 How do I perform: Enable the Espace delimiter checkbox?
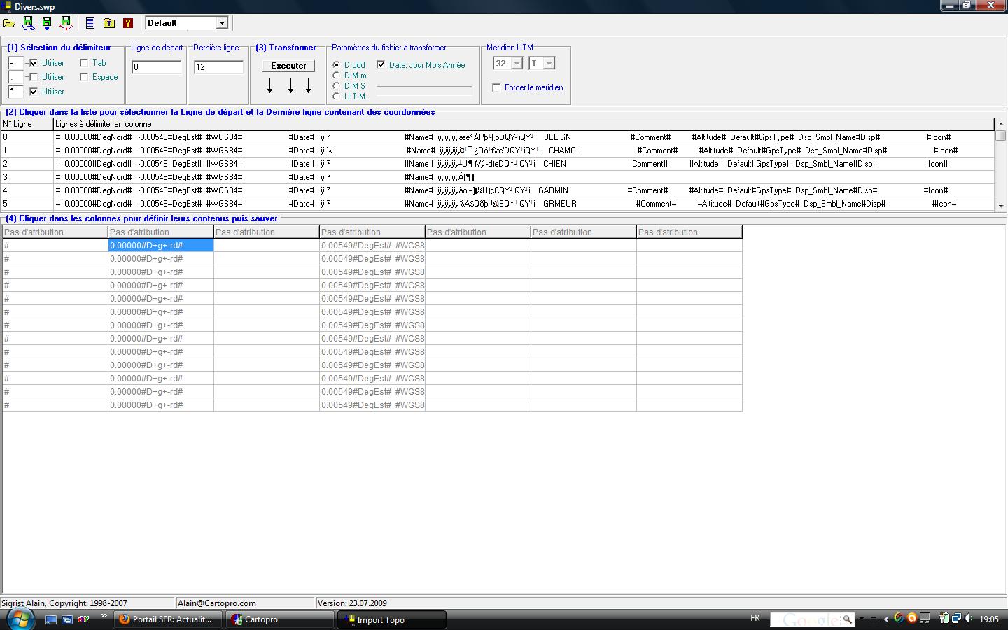pyautogui.click(x=84, y=77)
